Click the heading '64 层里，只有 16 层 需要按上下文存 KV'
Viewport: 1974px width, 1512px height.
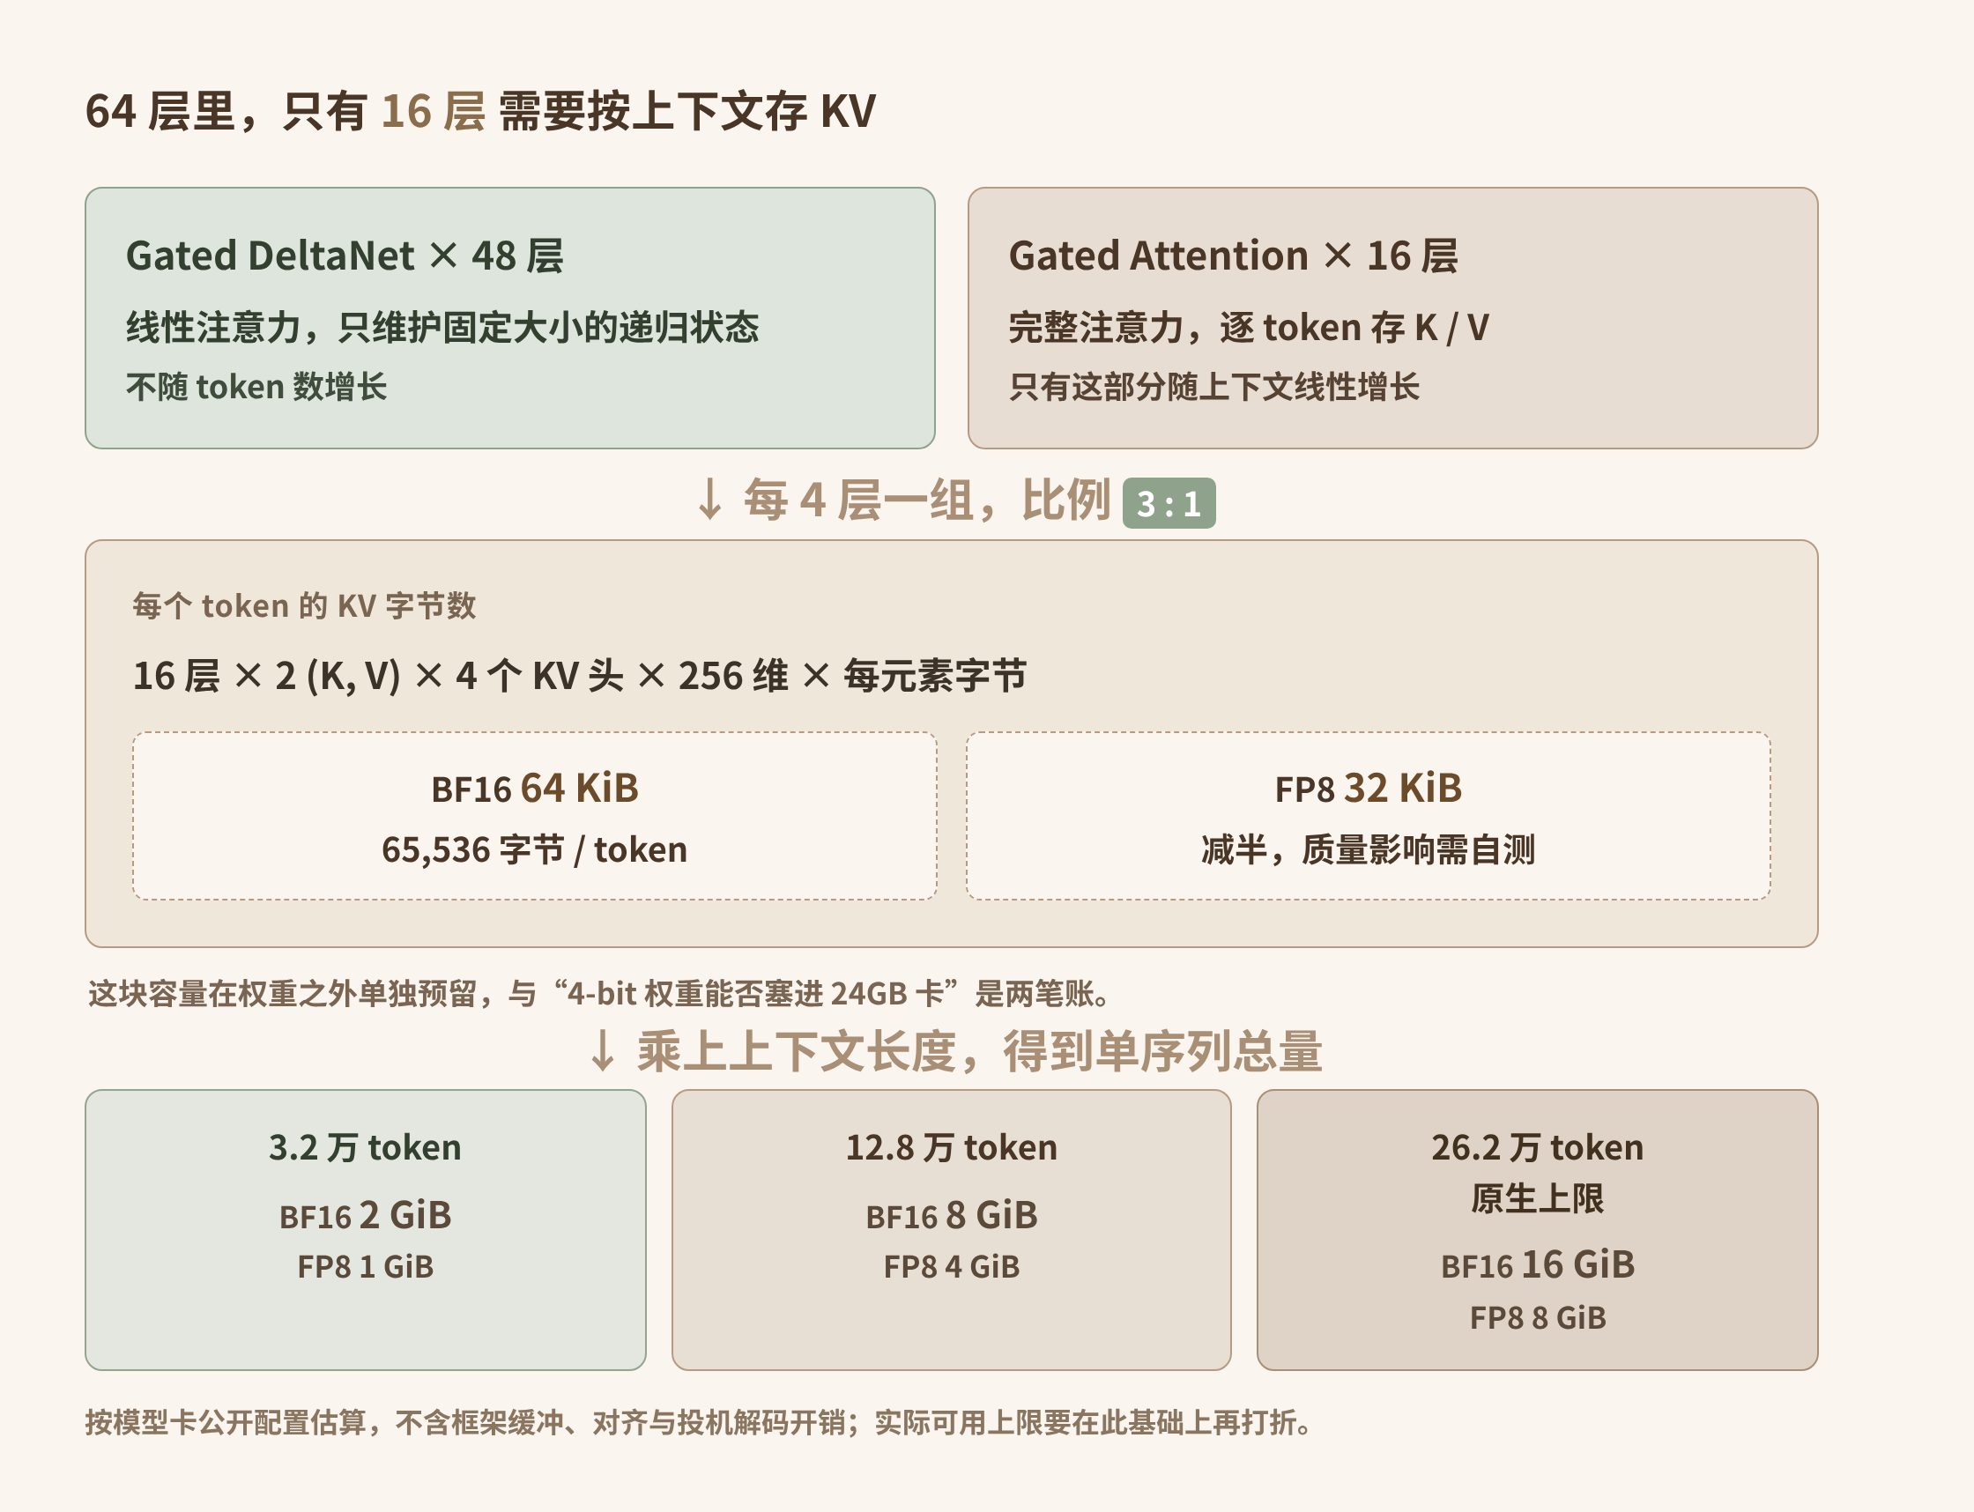pos(479,112)
